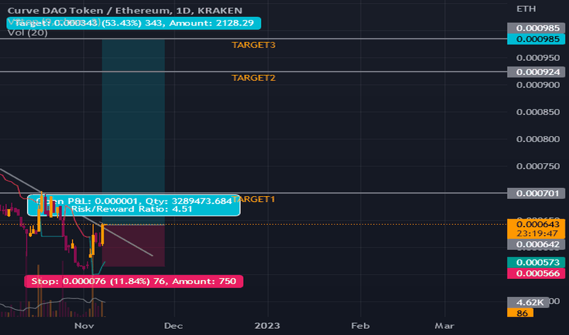Click the ETH currency label on price axis
Screen dimensions: 569x335
(x=526, y=9)
